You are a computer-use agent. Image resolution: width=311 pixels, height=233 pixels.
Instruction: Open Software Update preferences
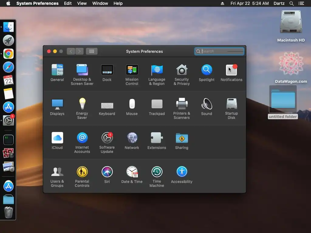[x=107, y=143]
